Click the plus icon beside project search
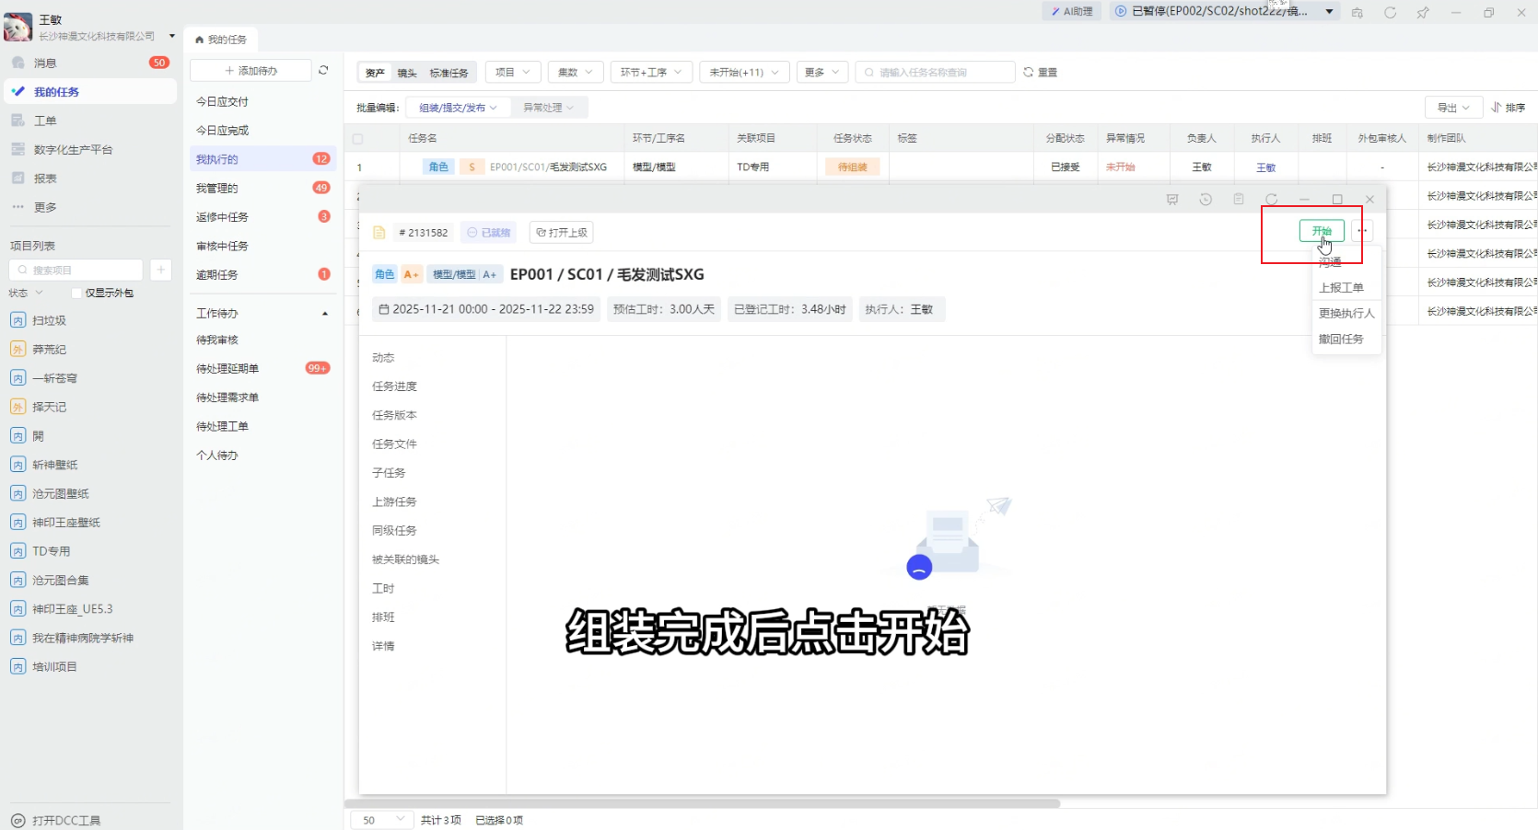This screenshot has height=830, width=1538. [x=160, y=270]
